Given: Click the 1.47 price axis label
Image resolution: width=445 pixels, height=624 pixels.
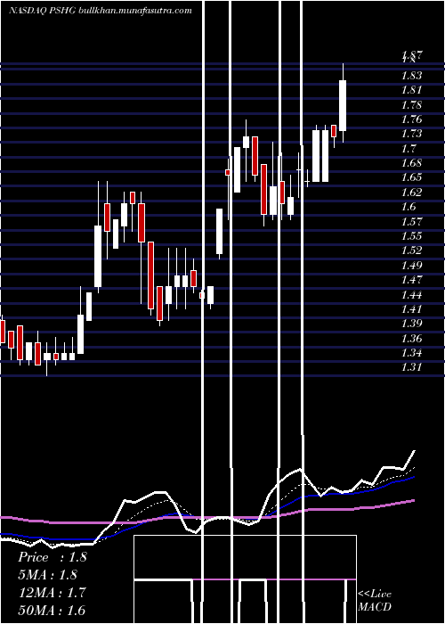Looking at the screenshot, I should point(411,280).
